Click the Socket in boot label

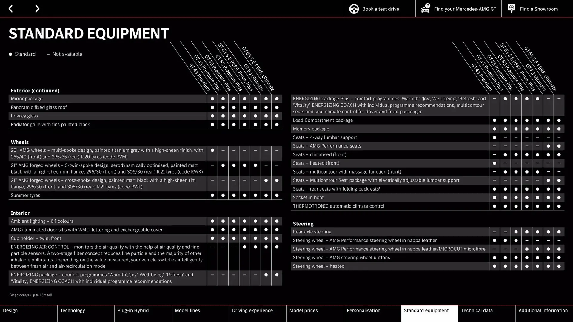(x=308, y=198)
